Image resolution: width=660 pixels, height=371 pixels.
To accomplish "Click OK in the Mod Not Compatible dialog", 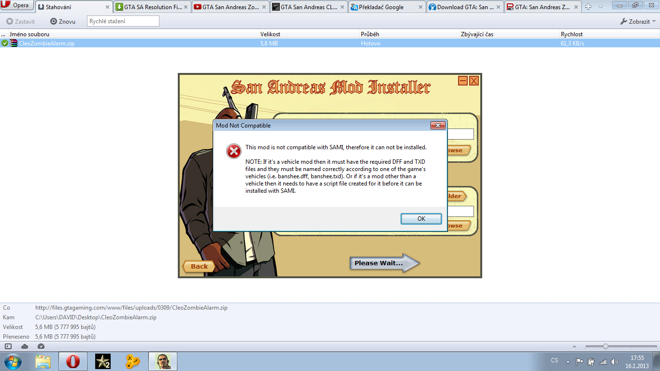I will tap(421, 219).
